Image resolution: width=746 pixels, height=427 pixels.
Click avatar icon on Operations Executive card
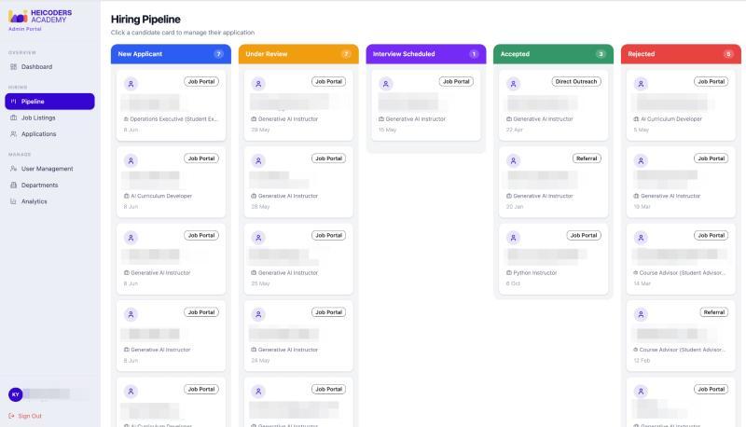(x=131, y=84)
